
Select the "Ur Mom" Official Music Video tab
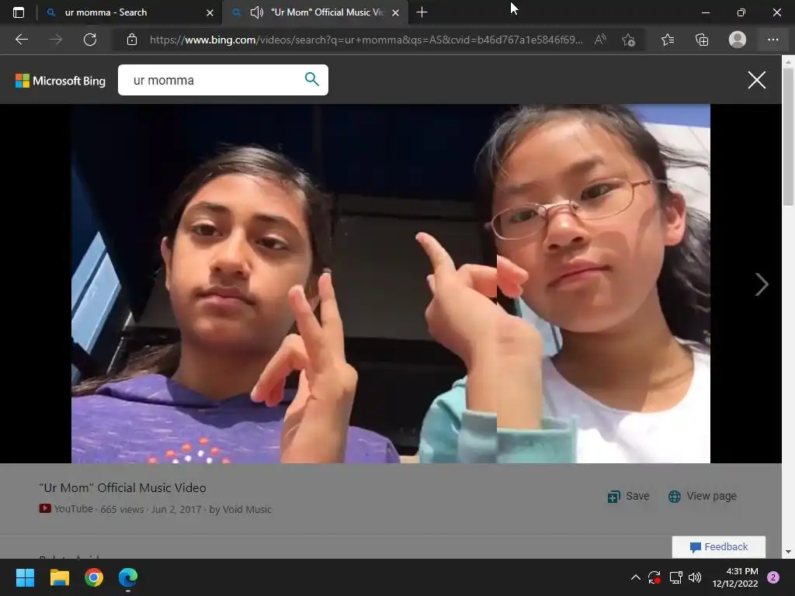pos(314,12)
